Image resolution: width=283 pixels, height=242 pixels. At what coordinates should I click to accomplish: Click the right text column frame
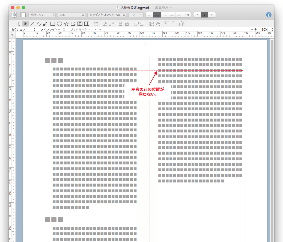[198, 149]
